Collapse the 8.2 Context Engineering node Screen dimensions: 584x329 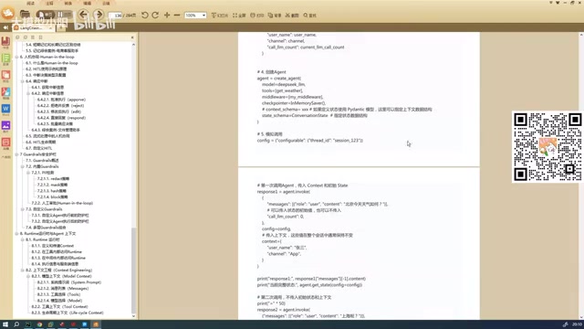point(23,271)
